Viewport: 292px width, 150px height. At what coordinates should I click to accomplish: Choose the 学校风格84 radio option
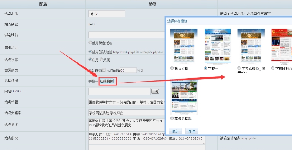click(172, 118)
